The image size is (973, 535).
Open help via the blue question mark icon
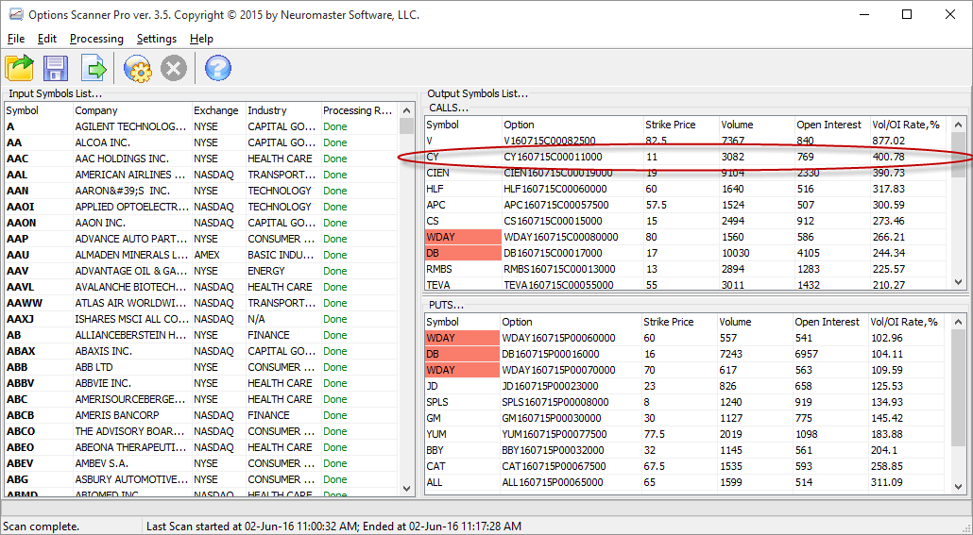(x=218, y=68)
